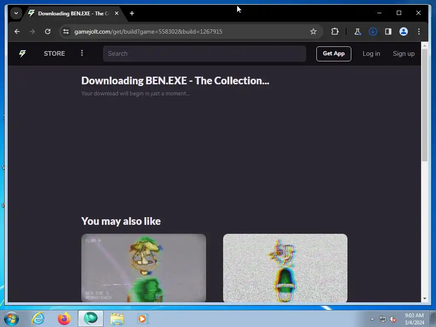Open the network tray icon
Screen dimensions: 436x327
383,319
